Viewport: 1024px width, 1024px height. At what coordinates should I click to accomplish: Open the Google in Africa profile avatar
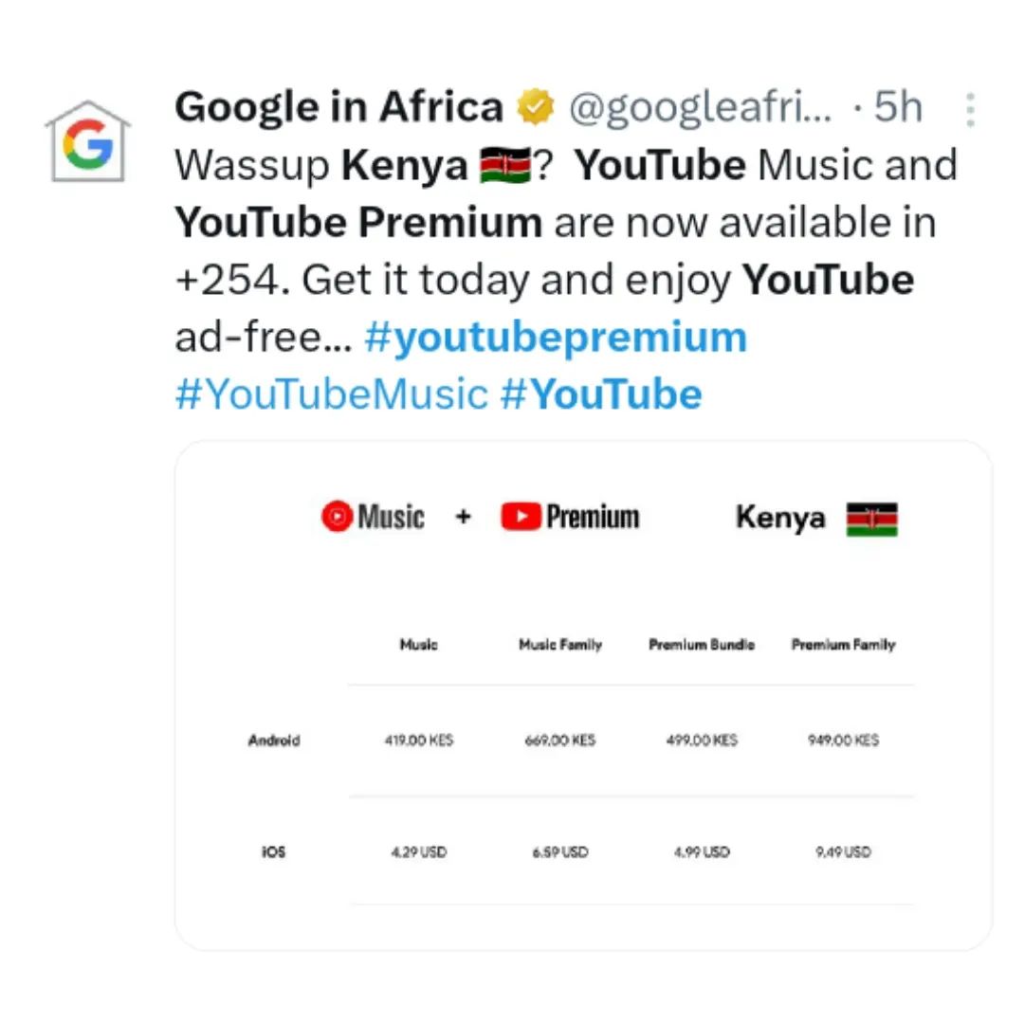[x=88, y=141]
